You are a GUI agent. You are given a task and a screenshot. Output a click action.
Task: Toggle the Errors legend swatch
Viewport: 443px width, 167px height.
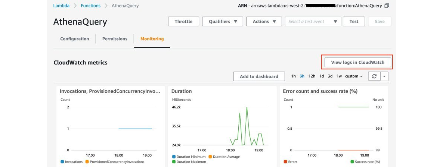click(285, 162)
